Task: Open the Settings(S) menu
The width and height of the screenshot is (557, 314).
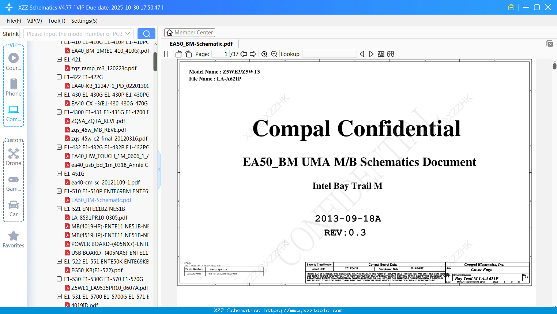Action: click(x=84, y=21)
